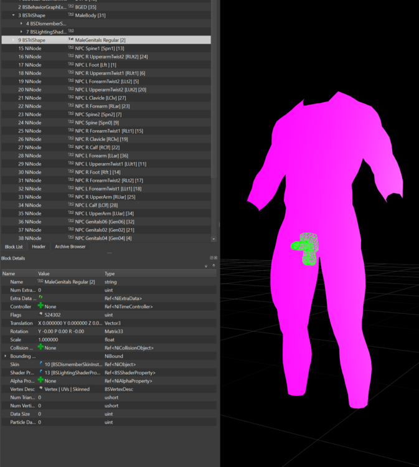419x467 pixels.
Task: Expand the 7 BSLightingShaderProperty child node
Action: point(21,32)
